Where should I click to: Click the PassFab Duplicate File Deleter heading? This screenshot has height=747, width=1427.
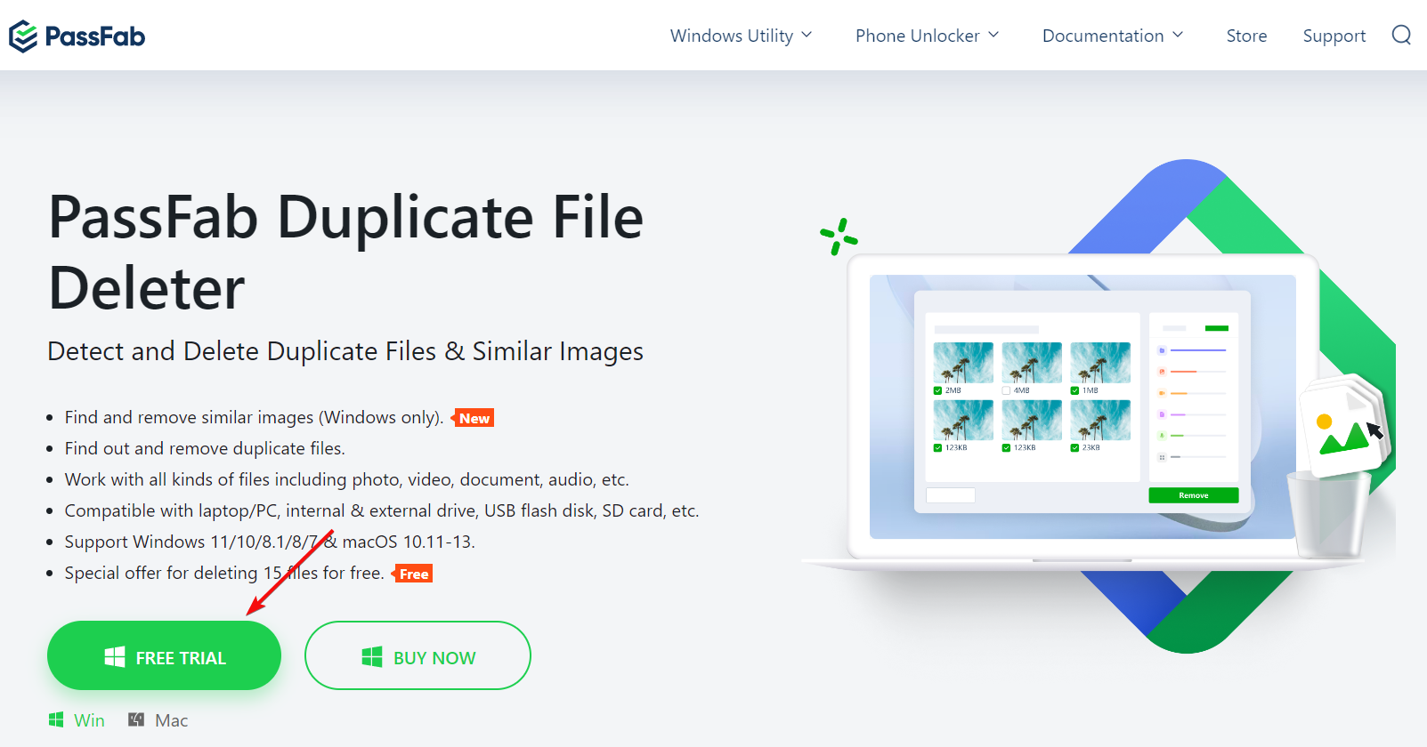click(345, 253)
